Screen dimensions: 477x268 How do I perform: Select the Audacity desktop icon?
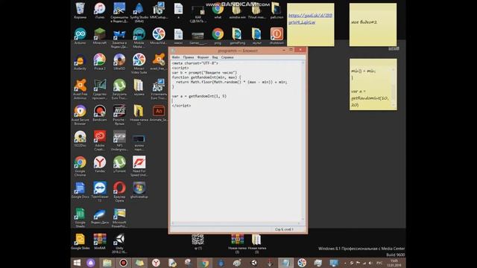click(80, 62)
